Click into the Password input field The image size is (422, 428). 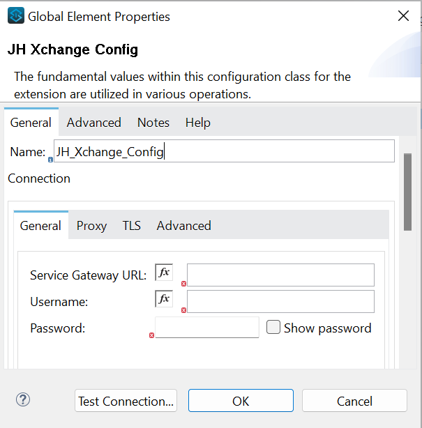(x=207, y=328)
